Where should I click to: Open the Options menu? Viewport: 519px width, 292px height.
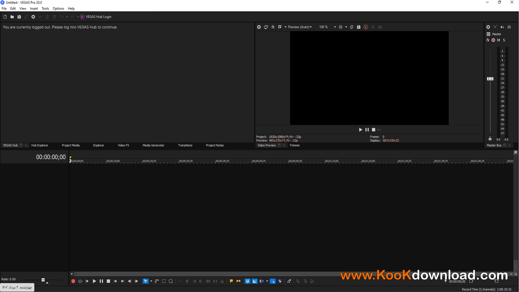pos(58,9)
